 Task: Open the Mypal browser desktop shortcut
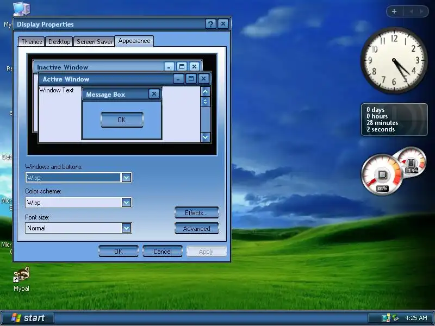(x=21, y=279)
